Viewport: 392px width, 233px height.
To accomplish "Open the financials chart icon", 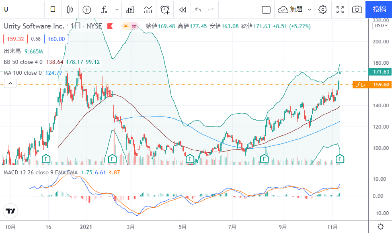I will 148,10.
